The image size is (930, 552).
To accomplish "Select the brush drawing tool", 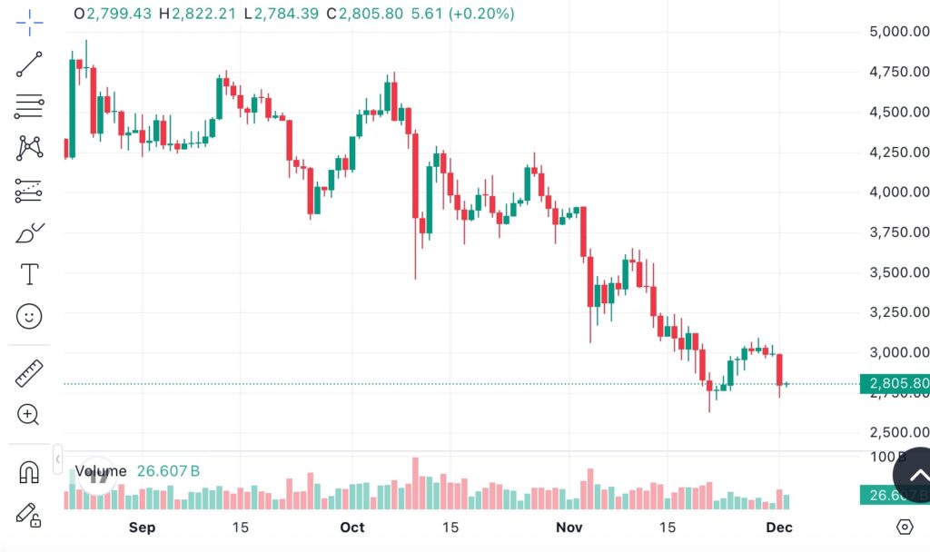I will pyautogui.click(x=28, y=231).
